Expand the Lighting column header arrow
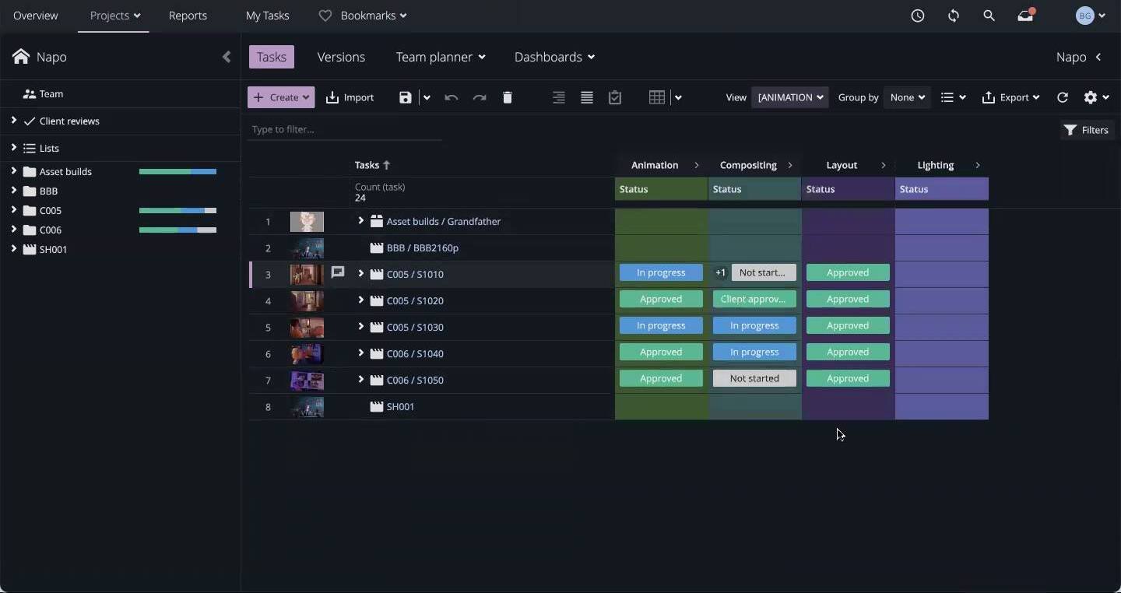The width and height of the screenshot is (1121, 593). [x=978, y=165]
